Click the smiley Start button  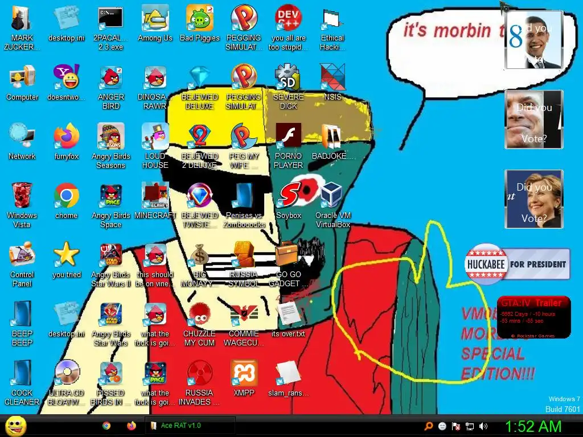15,426
